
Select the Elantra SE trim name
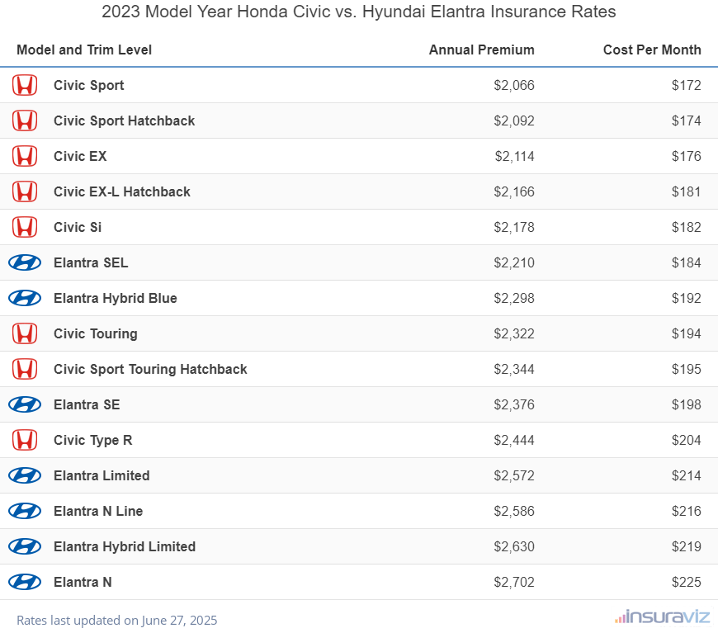point(87,405)
